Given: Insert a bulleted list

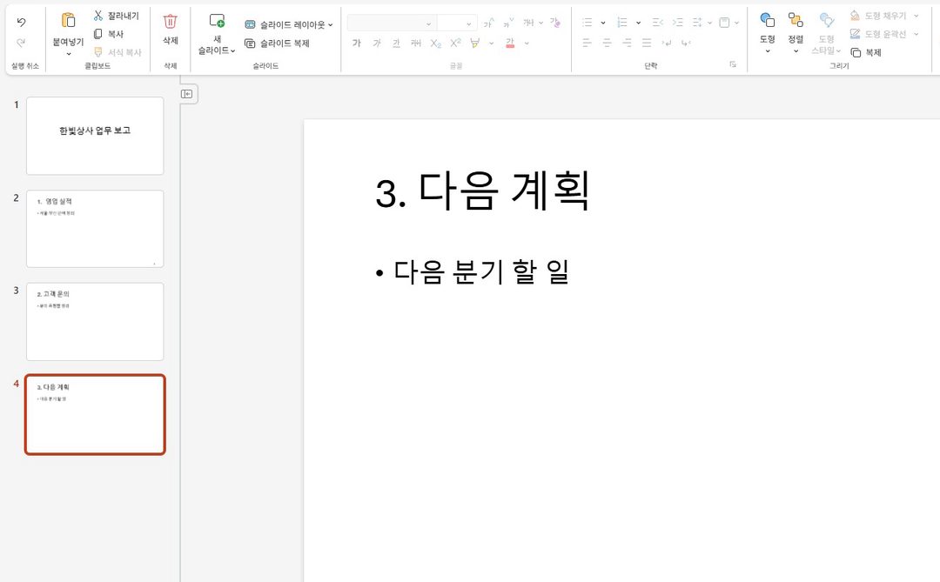Looking at the screenshot, I should click(x=587, y=23).
